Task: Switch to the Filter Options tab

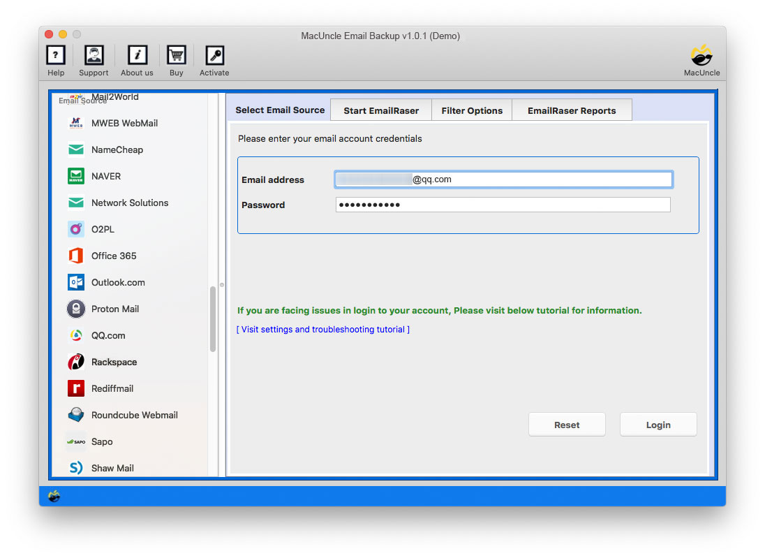Action: point(471,110)
